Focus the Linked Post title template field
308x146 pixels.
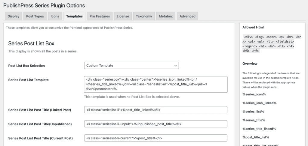(x=156, y=110)
